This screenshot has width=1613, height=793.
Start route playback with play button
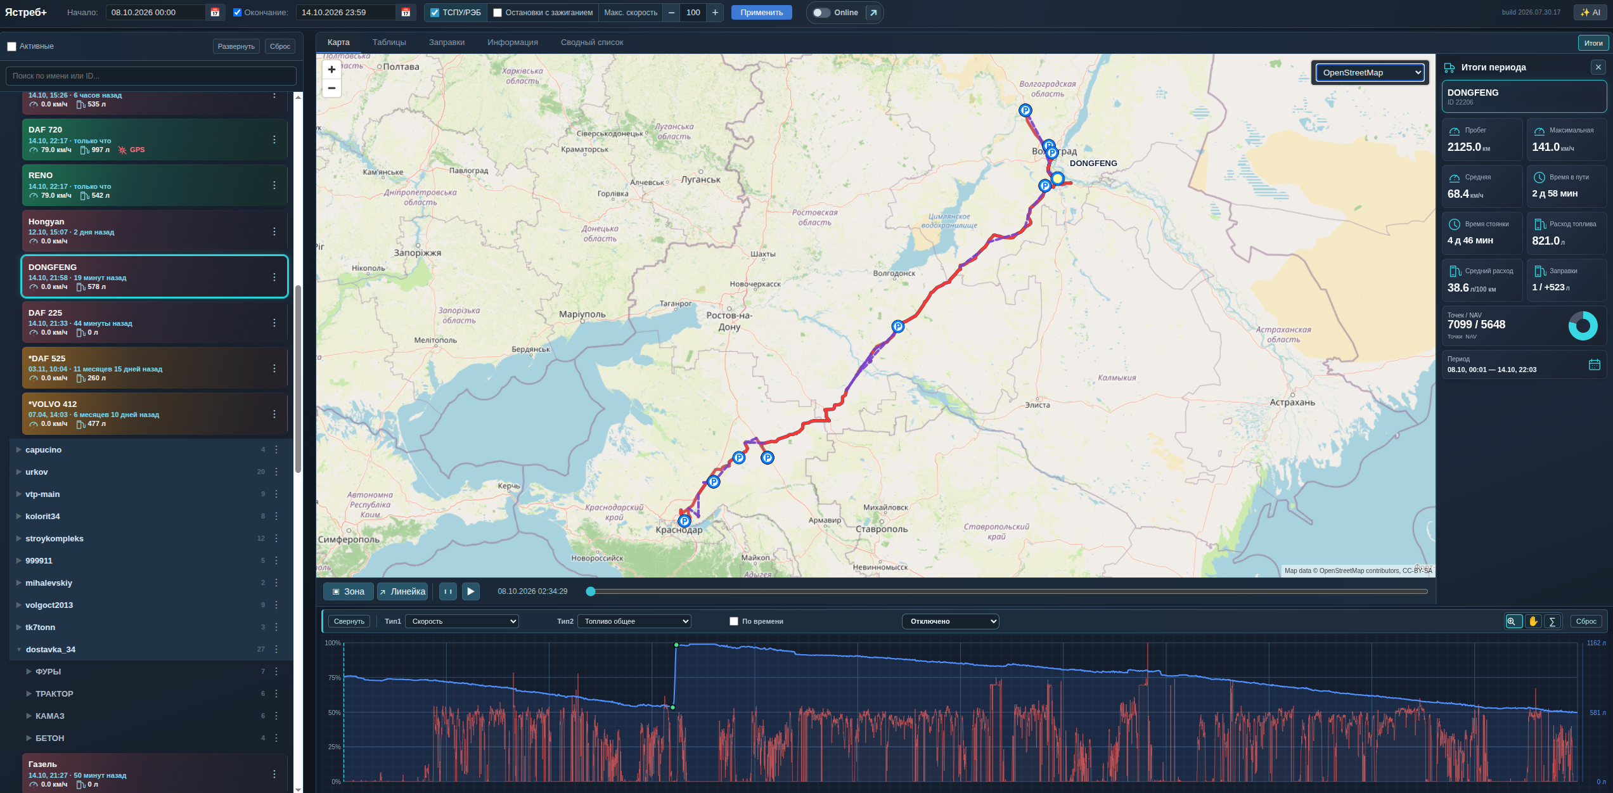pos(470,591)
